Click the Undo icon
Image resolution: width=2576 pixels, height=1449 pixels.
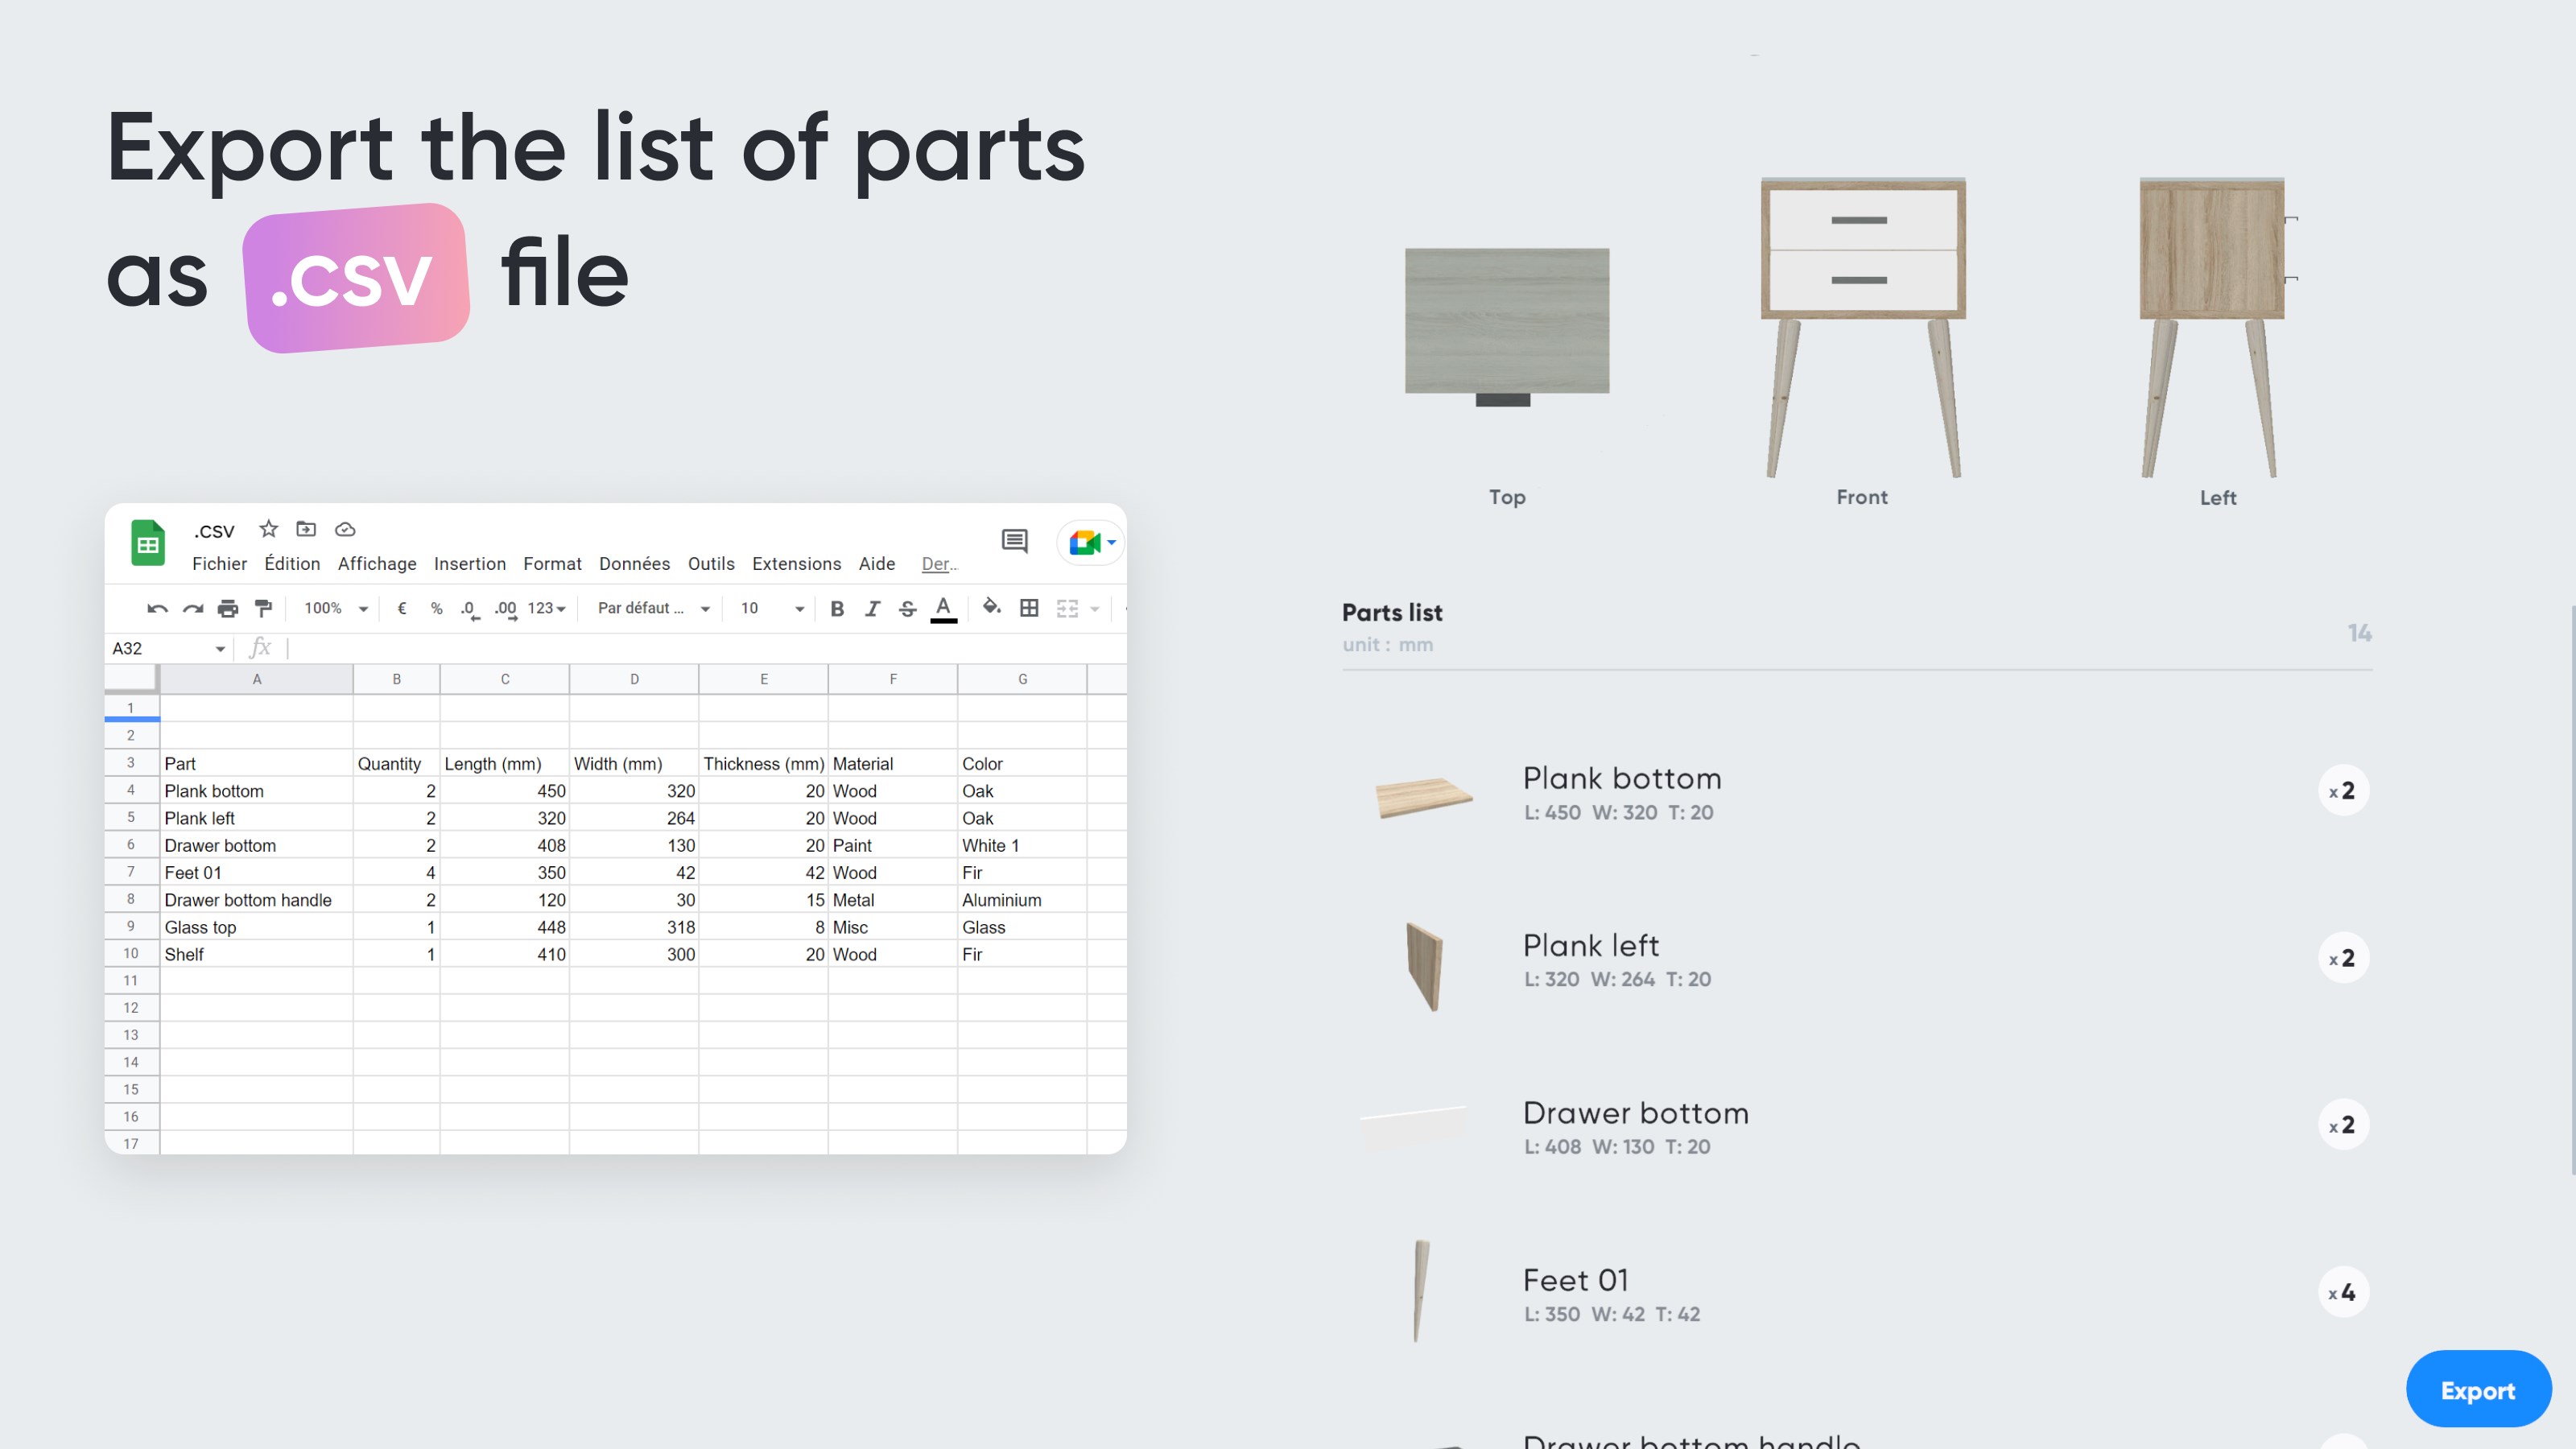[x=157, y=608]
